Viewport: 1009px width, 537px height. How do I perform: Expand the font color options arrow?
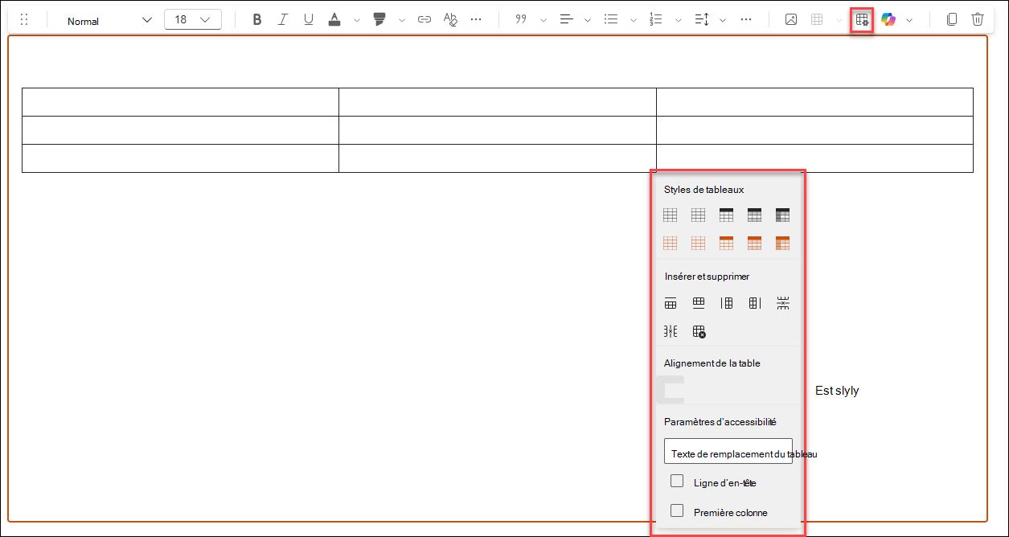pos(357,20)
